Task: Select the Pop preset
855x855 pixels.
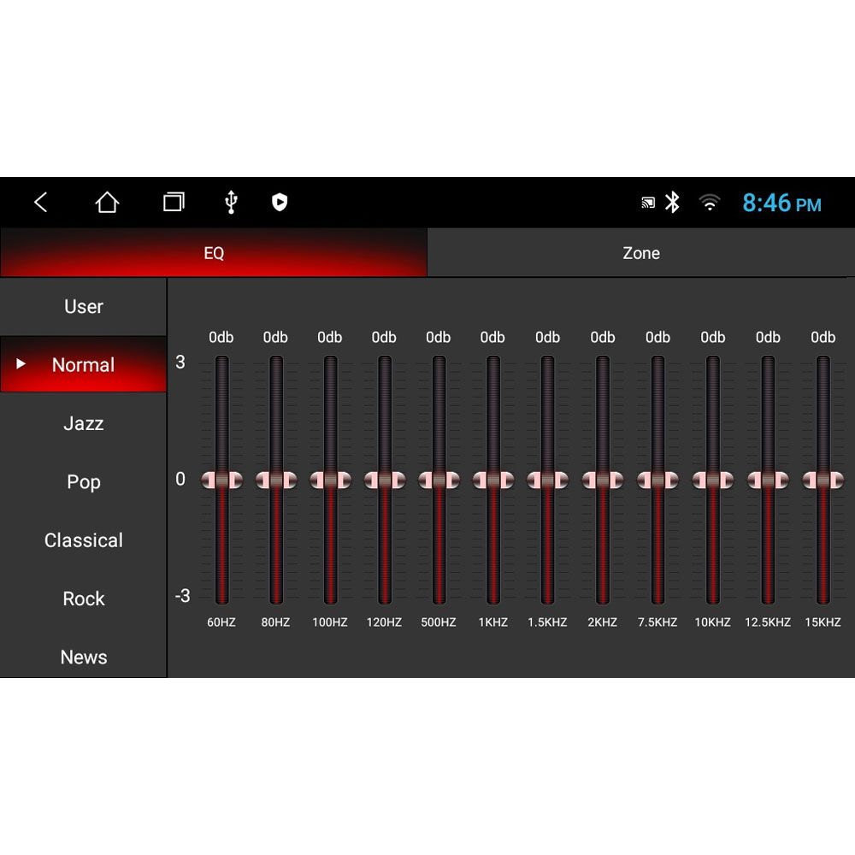Action: (84, 482)
